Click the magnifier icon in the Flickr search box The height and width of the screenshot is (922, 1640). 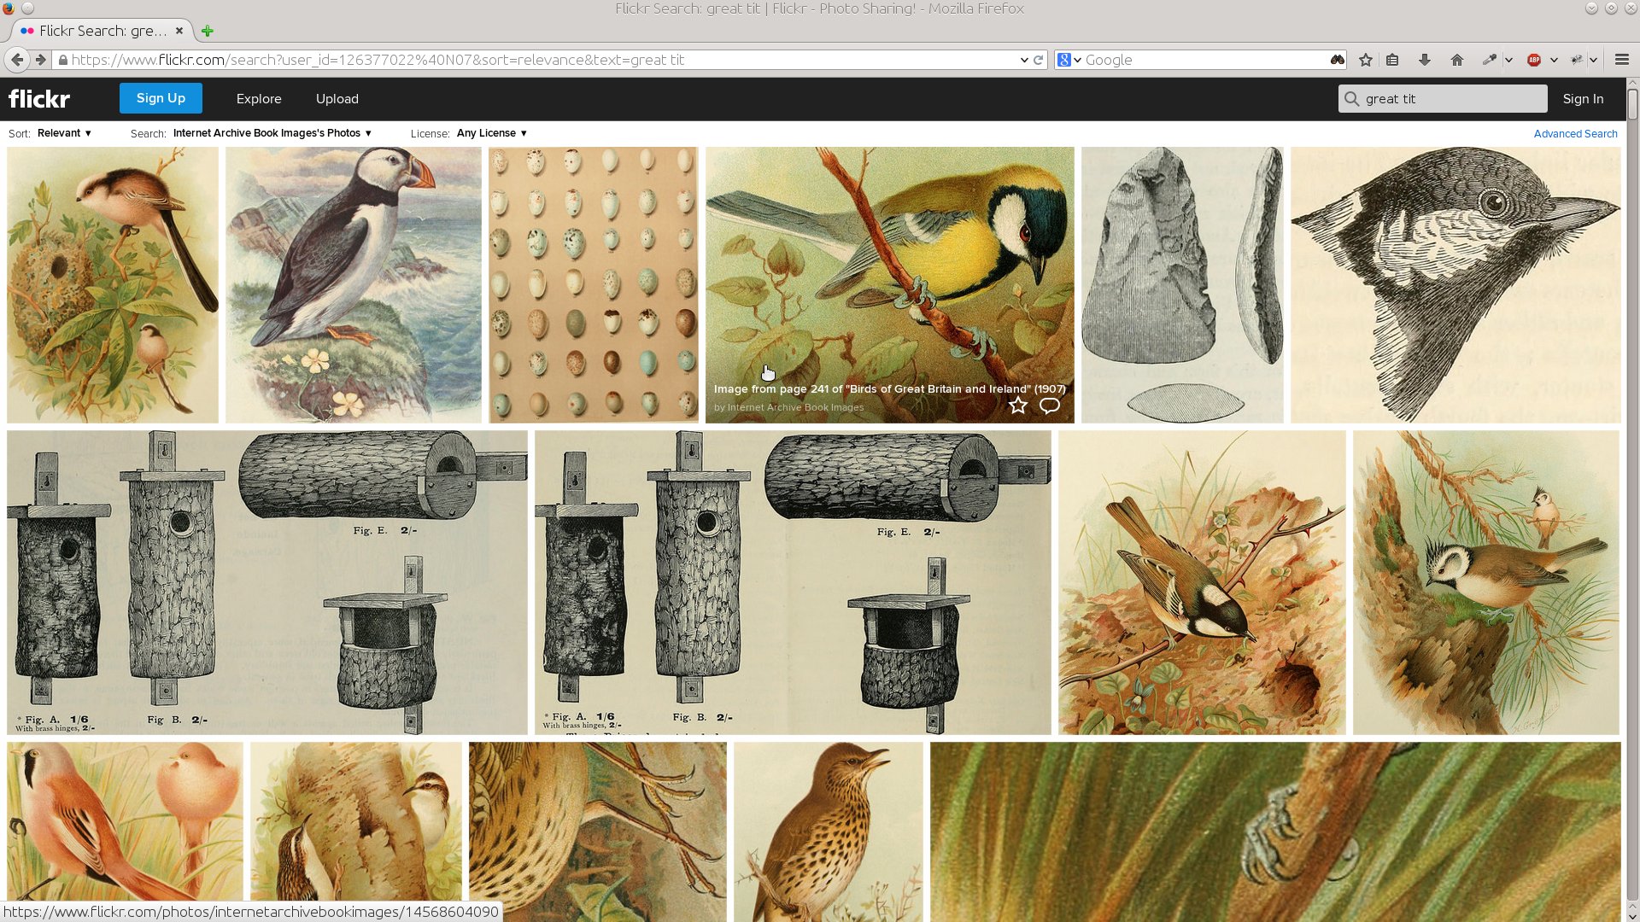pyautogui.click(x=1351, y=99)
